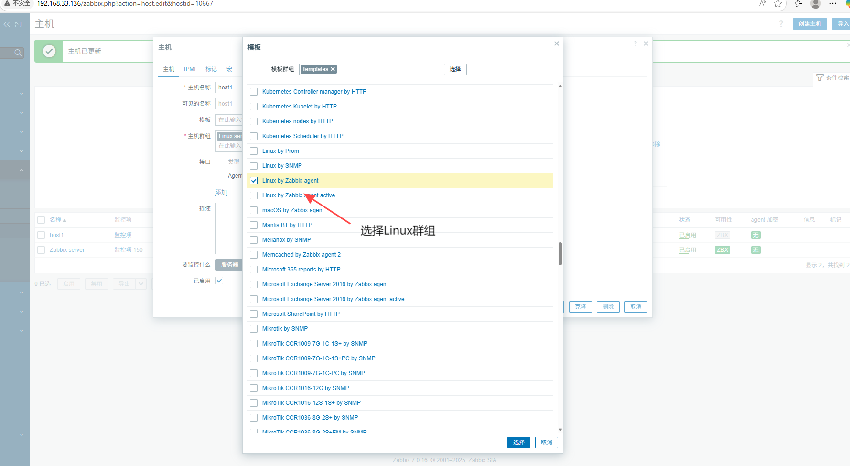Click 选择 next to template group field
This screenshot has width=850, height=466.
455,69
